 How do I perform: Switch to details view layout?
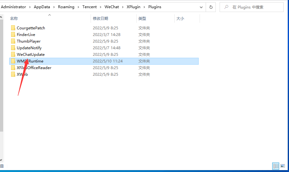(x=276, y=166)
